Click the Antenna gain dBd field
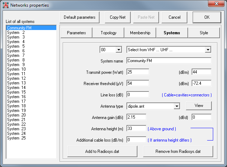The image size is (227, 167). (x=202, y=117)
